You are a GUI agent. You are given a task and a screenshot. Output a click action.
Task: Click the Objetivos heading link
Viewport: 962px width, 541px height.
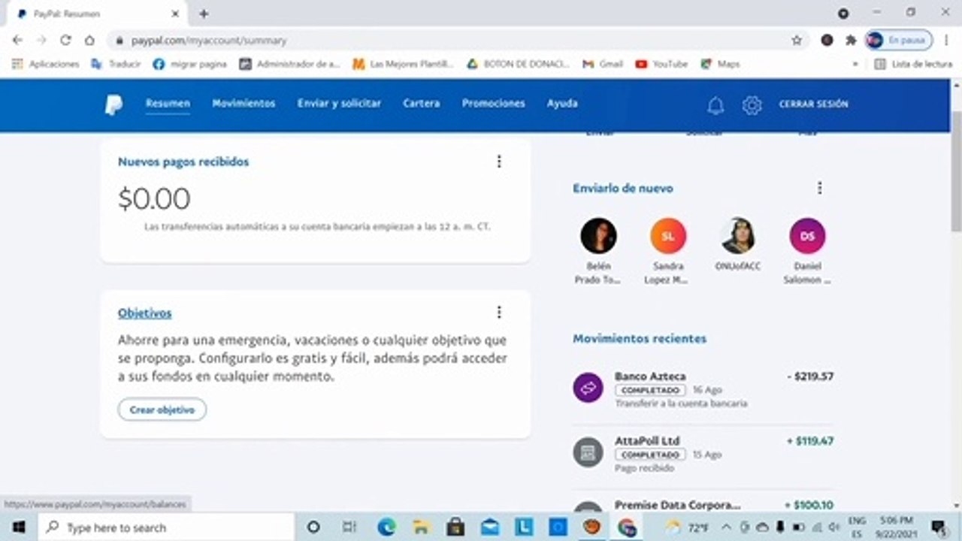click(144, 313)
